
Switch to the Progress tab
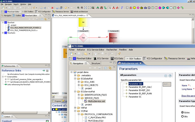click(x=57, y=101)
